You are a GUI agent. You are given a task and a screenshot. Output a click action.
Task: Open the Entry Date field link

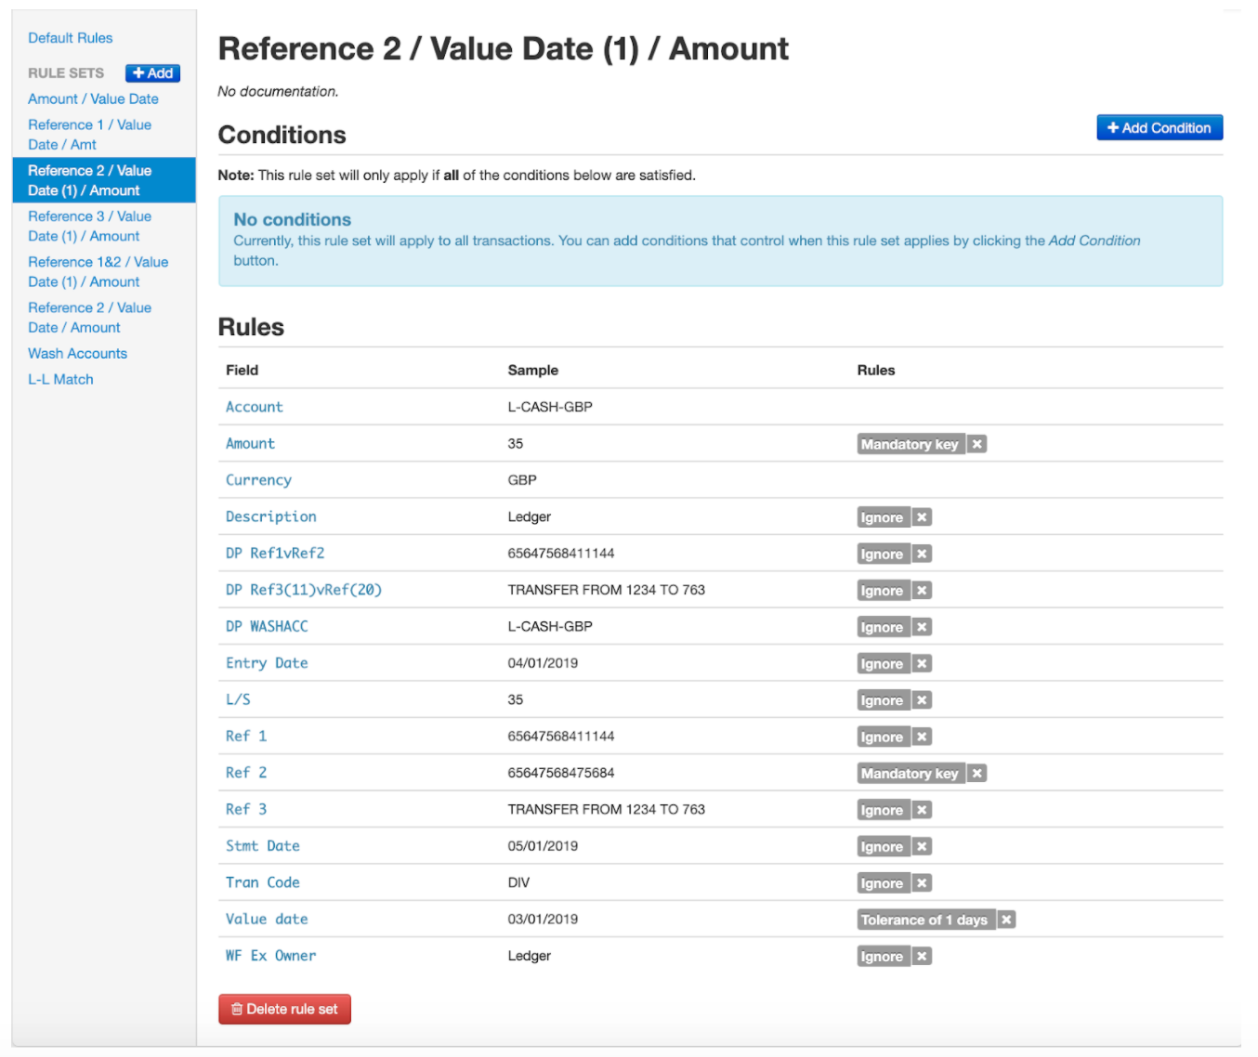coord(267,662)
